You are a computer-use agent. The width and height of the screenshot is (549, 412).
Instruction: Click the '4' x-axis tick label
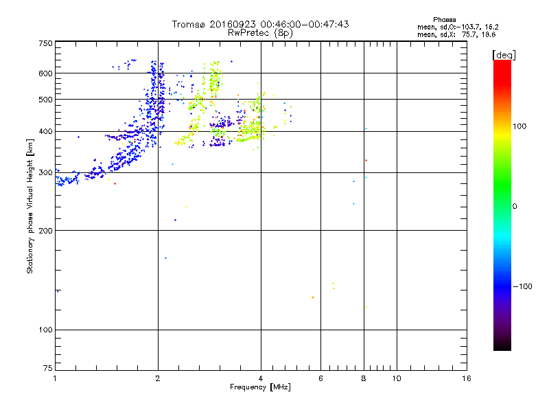pyautogui.click(x=261, y=378)
